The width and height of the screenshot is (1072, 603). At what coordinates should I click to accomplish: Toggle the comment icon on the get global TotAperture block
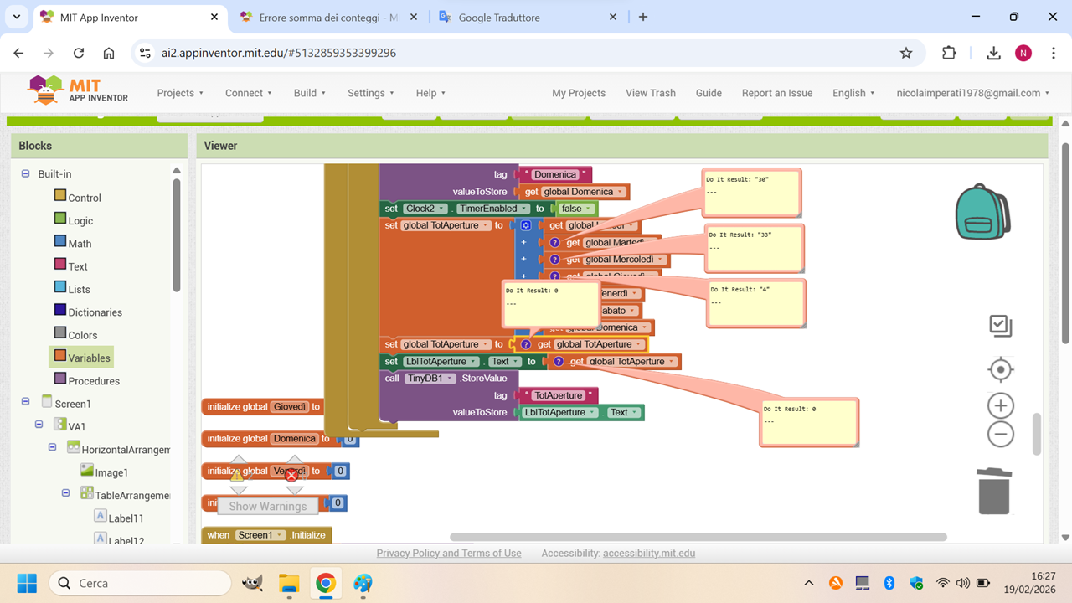(x=526, y=344)
